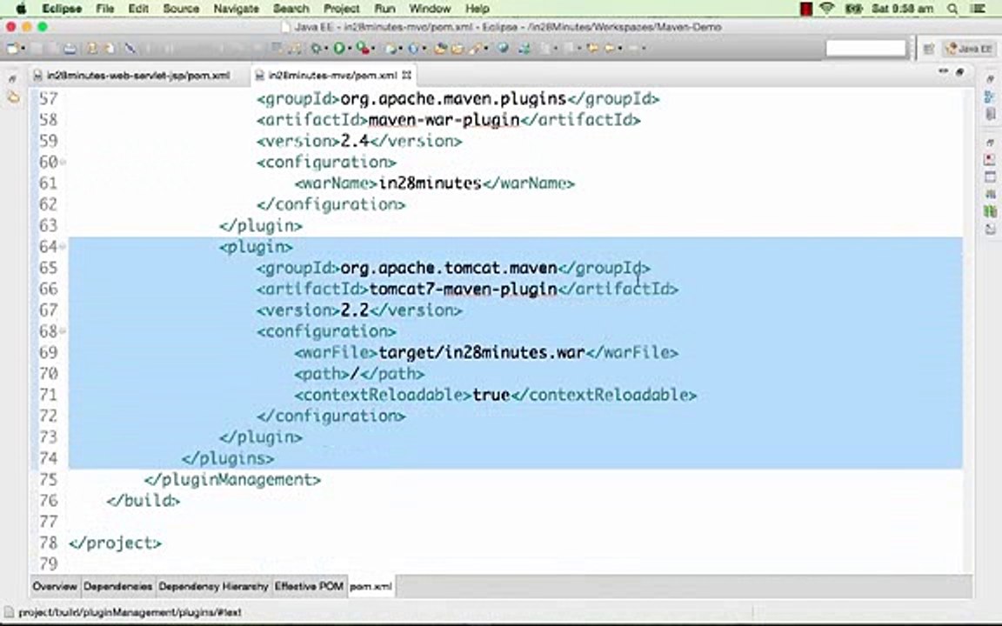The height and width of the screenshot is (626, 1002).
Task: Open the blue outline view icon in right trim
Action: tap(990, 97)
